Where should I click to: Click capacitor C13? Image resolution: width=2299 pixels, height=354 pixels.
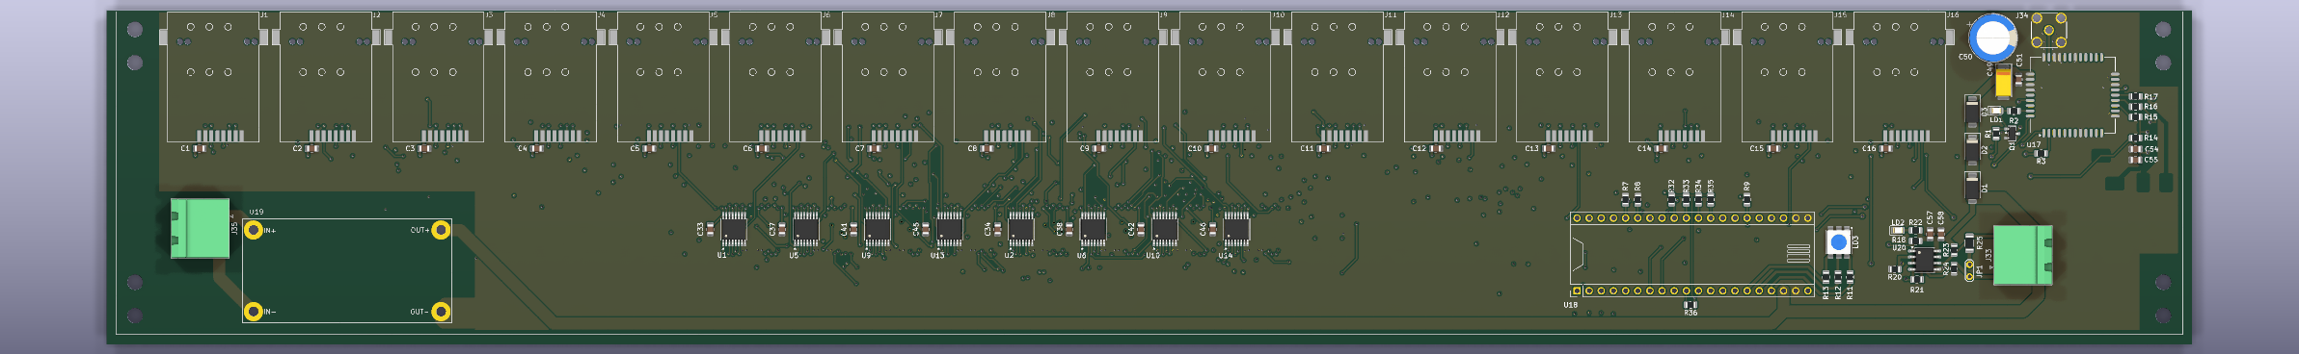[x=1549, y=149]
